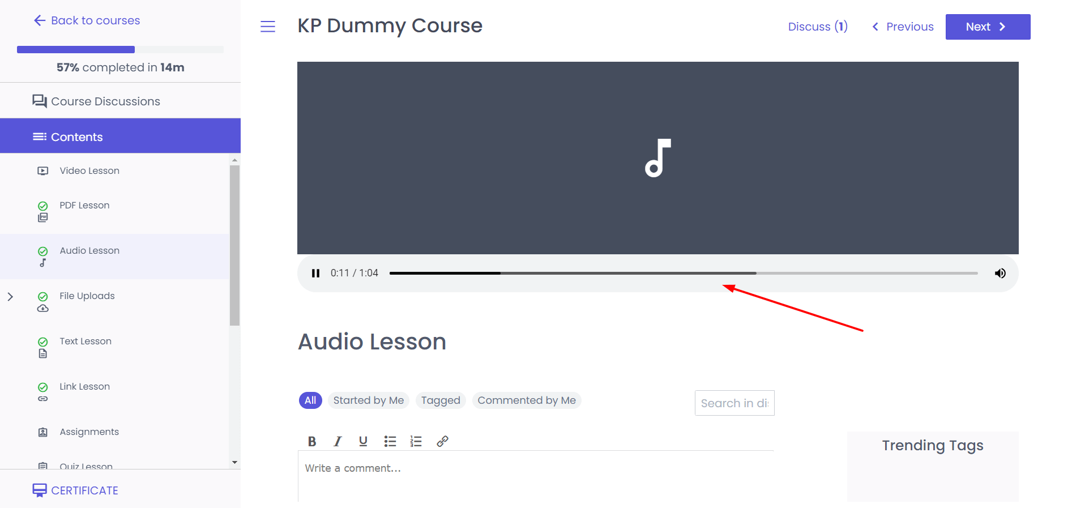Click the Write a comment box
Screen dimensions: 1072x508
[536, 476]
